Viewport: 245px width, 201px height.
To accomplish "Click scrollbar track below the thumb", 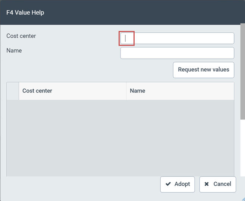I will click(x=242, y=157).
